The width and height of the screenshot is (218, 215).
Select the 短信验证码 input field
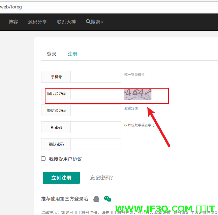[x=95, y=111]
